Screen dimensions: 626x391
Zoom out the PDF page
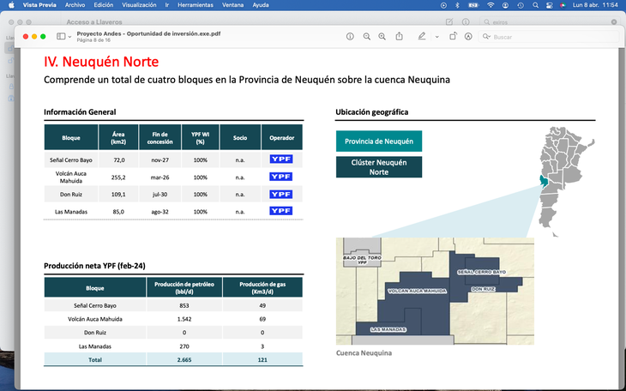[367, 37]
